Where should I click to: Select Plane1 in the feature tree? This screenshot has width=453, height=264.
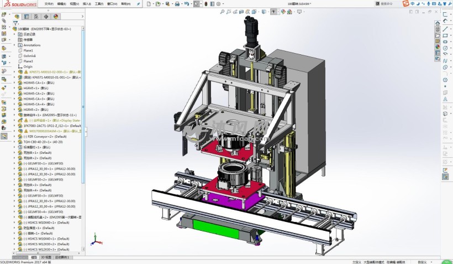(28, 50)
